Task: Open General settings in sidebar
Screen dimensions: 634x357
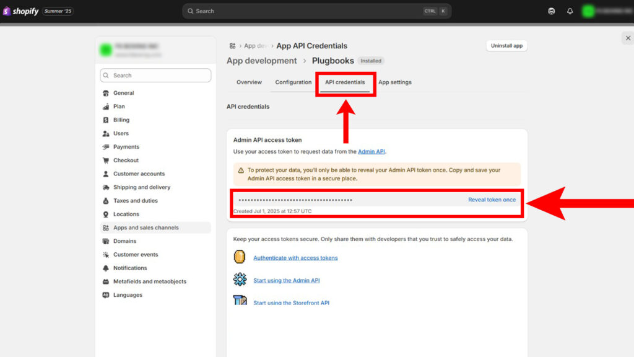Action: (x=124, y=93)
